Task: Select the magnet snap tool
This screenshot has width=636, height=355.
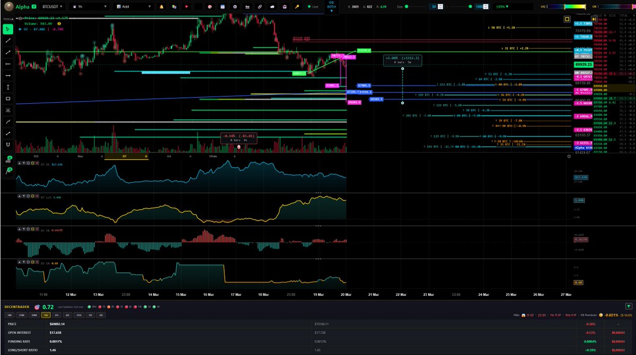Action: [x=8, y=144]
